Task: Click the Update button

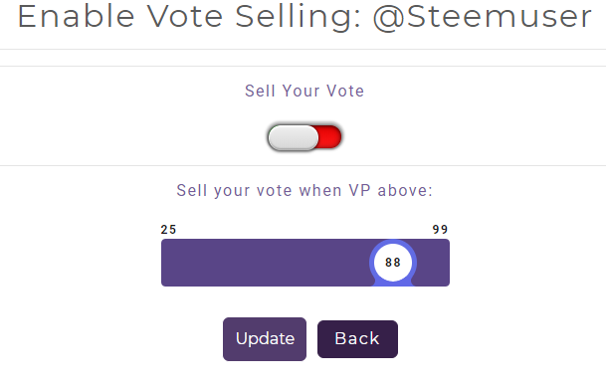Action: [x=265, y=339]
